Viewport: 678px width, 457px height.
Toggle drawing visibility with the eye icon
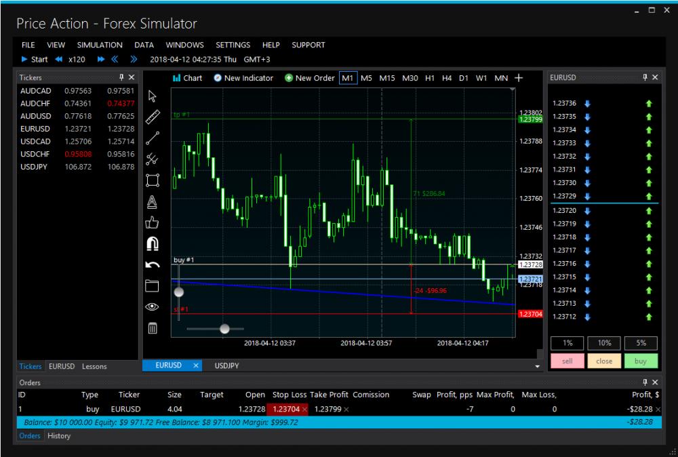[153, 306]
